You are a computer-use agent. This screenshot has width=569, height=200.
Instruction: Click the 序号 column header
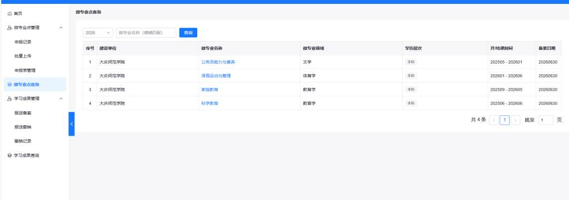click(x=90, y=48)
